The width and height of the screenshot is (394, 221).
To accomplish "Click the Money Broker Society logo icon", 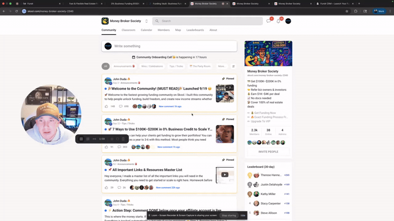I will [105, 21].
